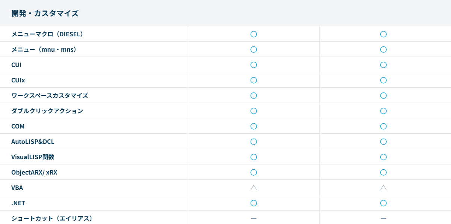
Task: Click the ショートカット (エイリアス) row label
Action: (52, 218)
